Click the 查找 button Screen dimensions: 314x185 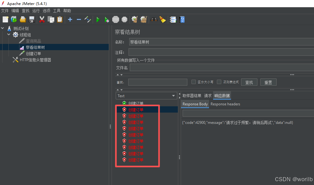(x=249, y=82)
